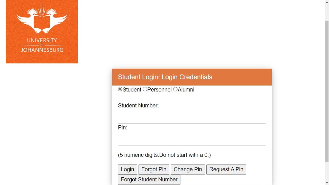Open the Change Pin option
This screenshot has height=185, width=329.
click(x=188, y=170)
